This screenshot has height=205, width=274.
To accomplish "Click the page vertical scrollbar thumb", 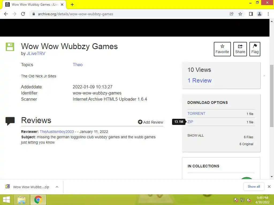I will (x=272, y=96).
